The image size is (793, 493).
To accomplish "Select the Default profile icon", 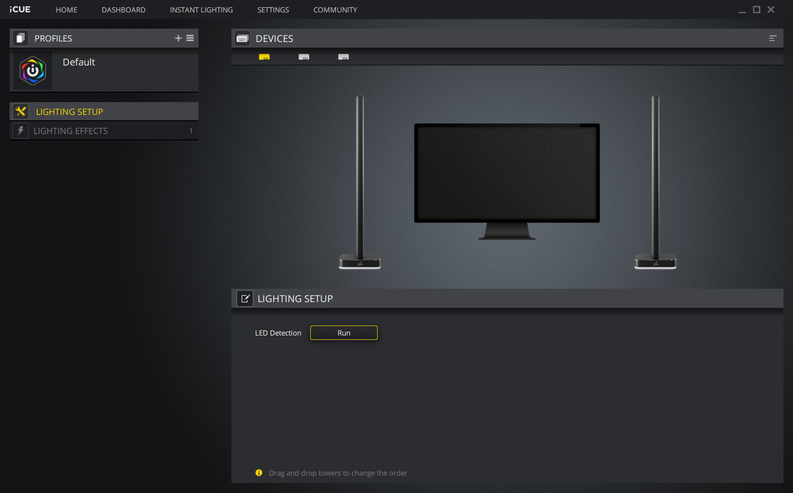I will (33, 71).
